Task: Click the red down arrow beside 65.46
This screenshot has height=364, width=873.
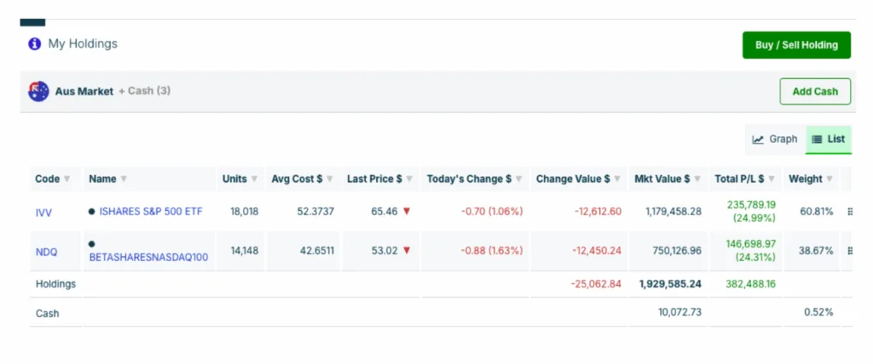Action: point(407,212)
